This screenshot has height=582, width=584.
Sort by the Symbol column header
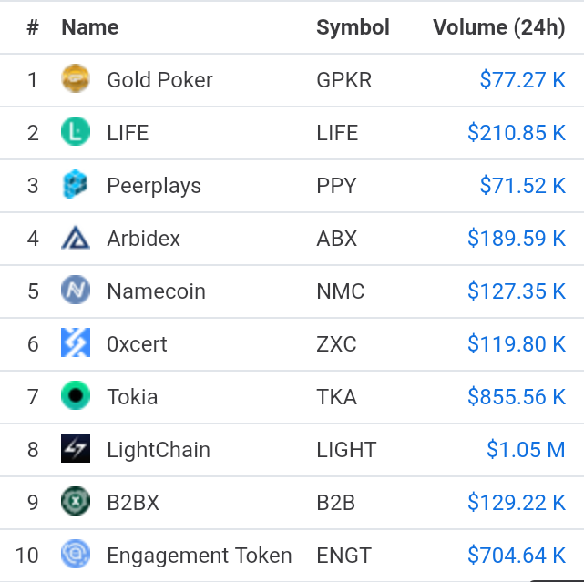(x=353, y=27)
